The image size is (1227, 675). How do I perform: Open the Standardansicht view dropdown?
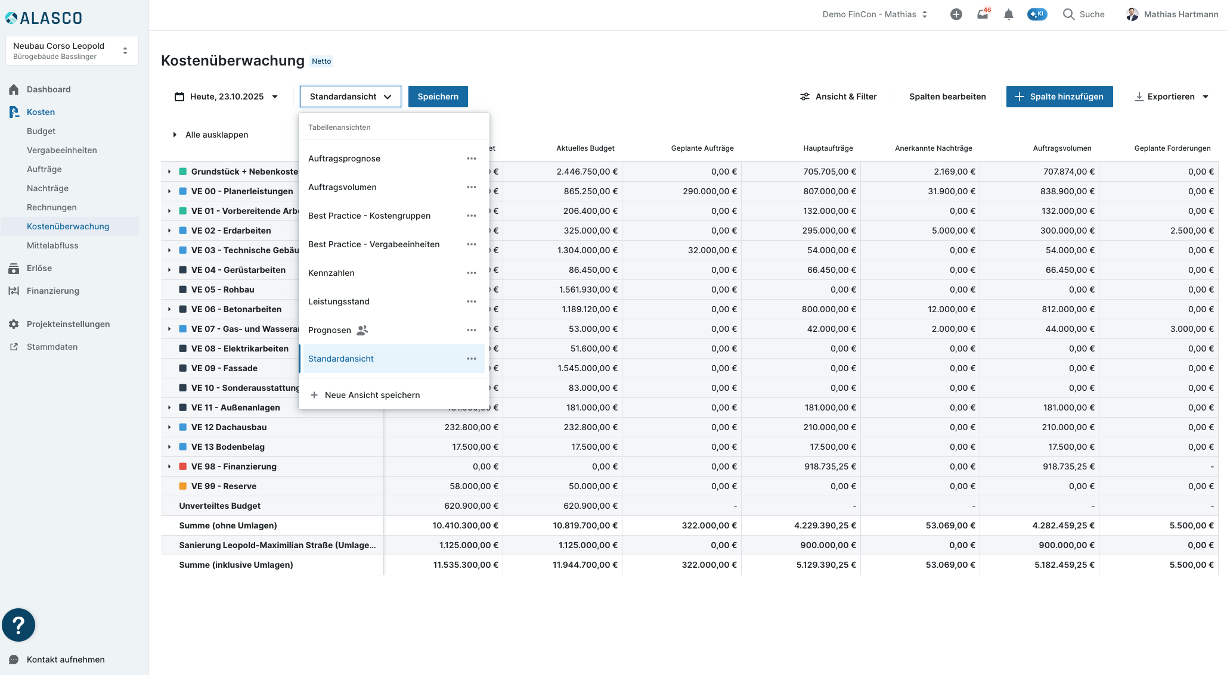pos(350,97)
